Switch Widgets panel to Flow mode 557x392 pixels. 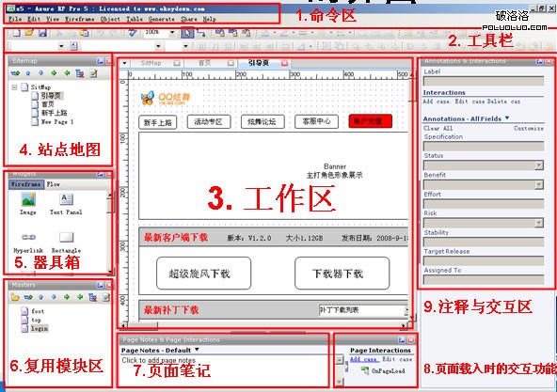[54, 184]
